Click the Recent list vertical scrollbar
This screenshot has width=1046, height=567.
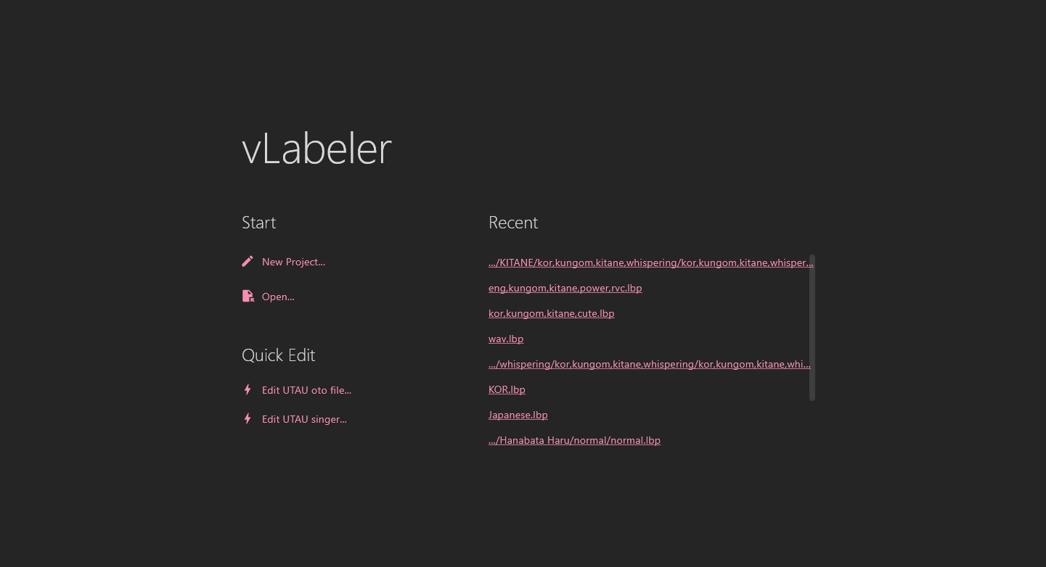(x=812, y=326)
